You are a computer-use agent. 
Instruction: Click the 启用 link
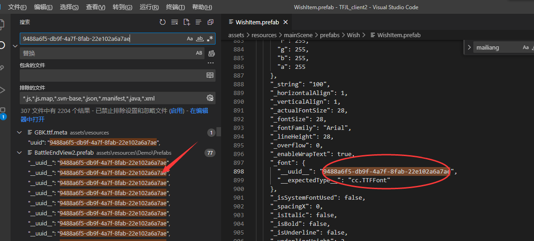[176, 111]
